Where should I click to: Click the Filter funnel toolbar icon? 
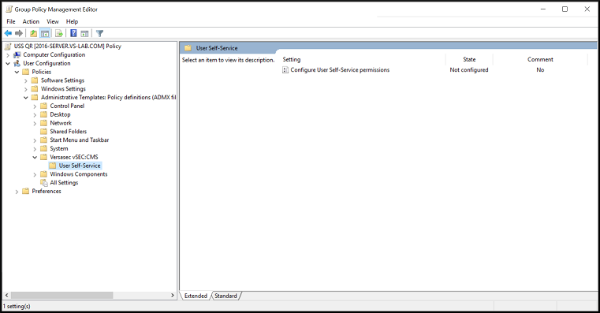pos(100,34)
